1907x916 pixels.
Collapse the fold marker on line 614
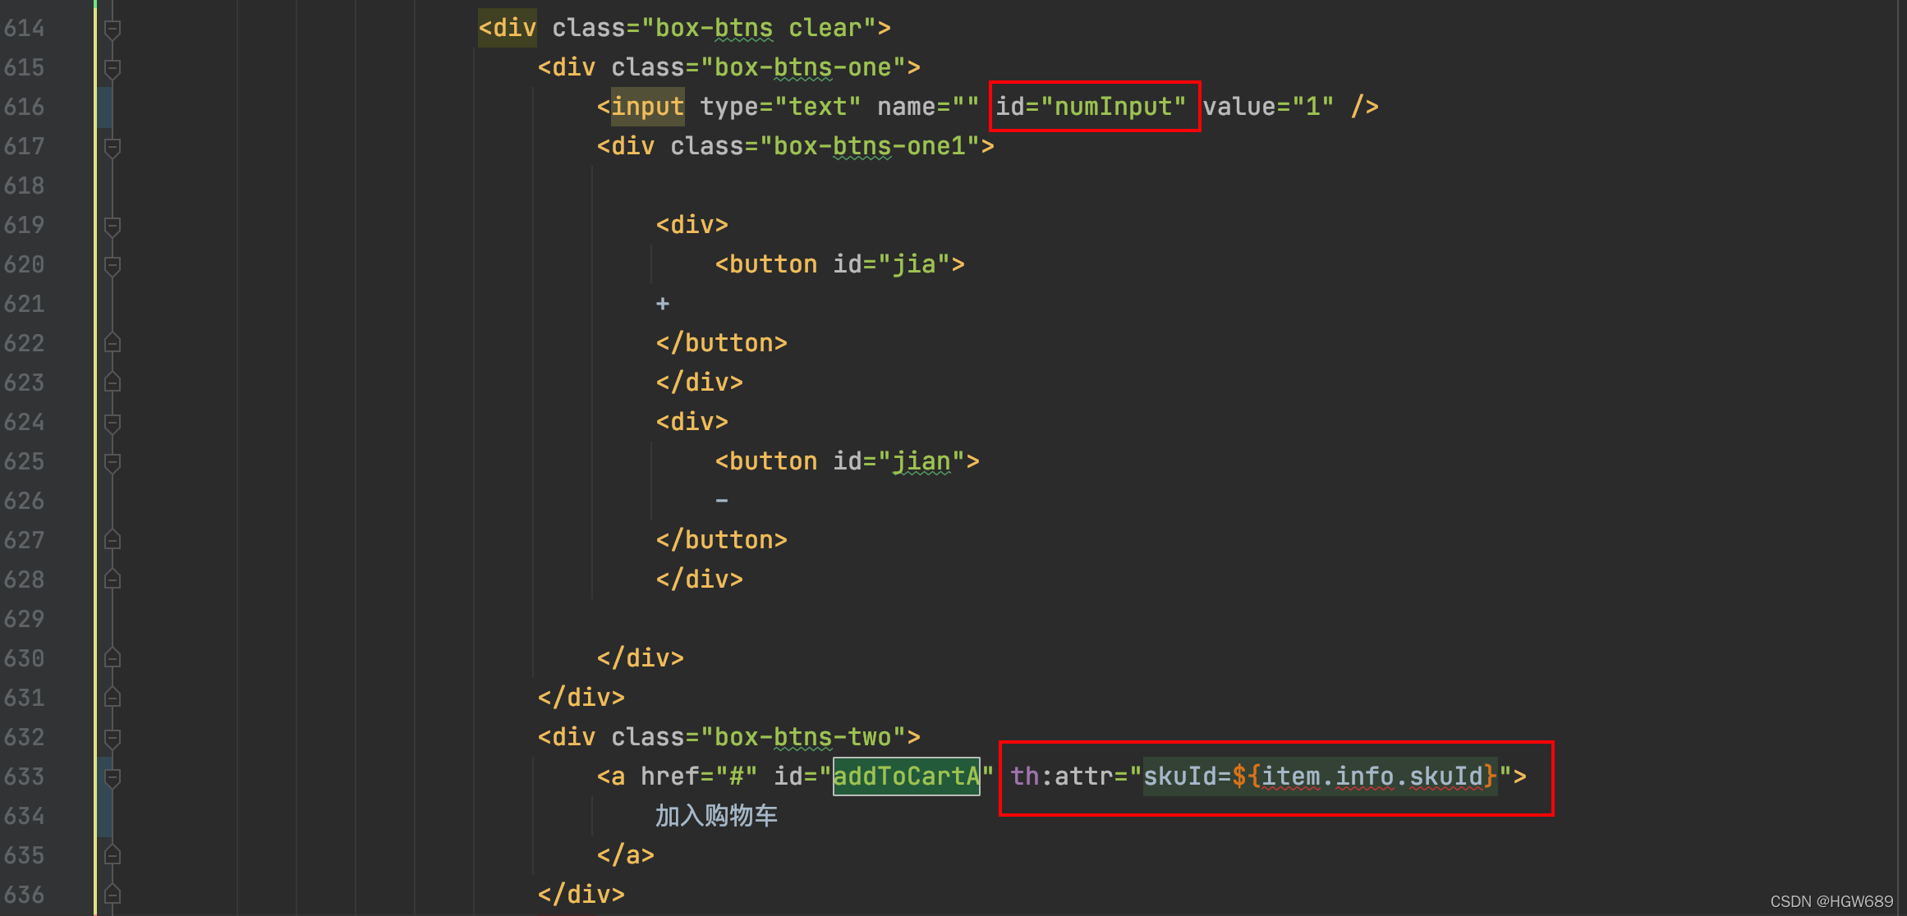tap(113, 29)
